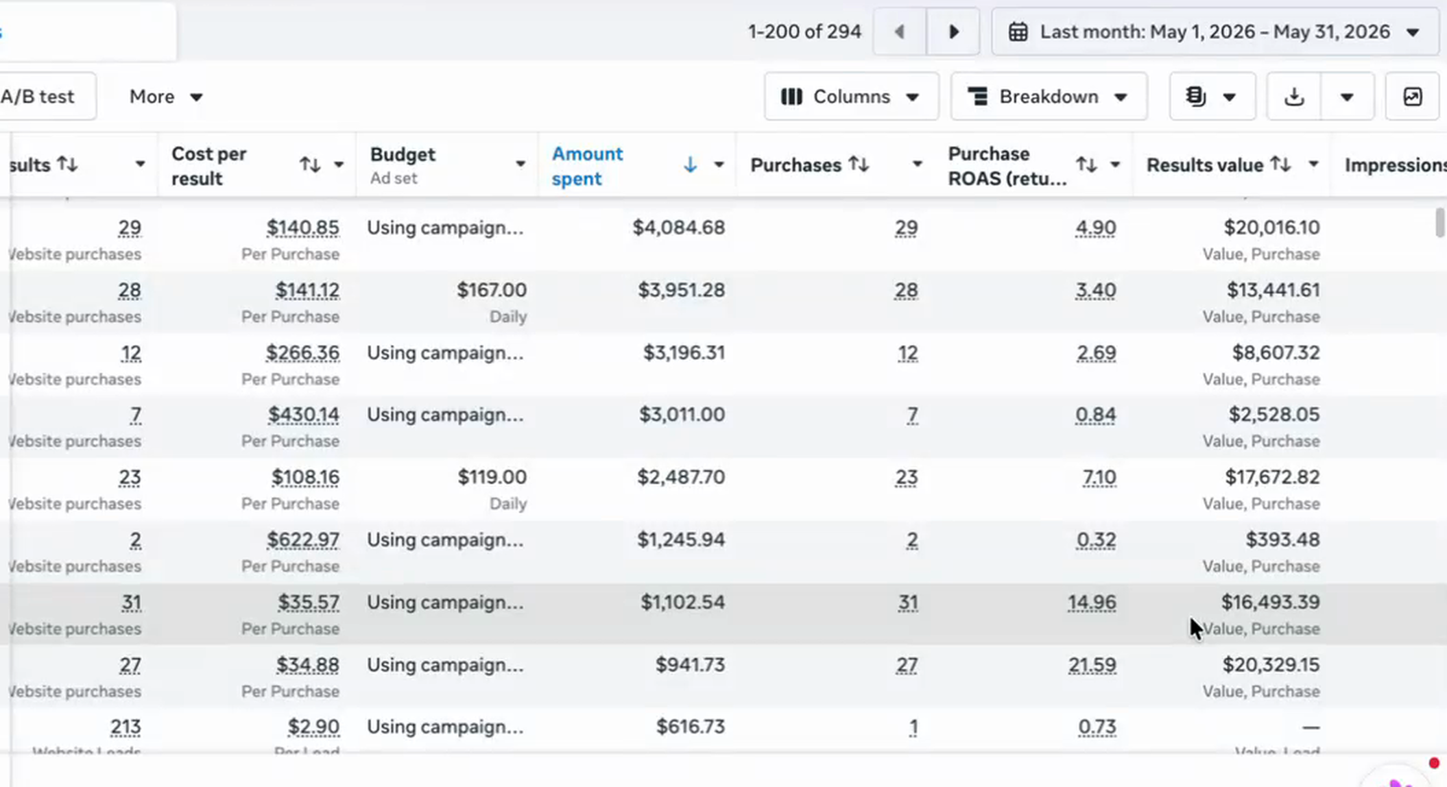This screenshot has width=1447, height=787.
Task: Click ROAS value 4.90
Action: coord(1095,228)
